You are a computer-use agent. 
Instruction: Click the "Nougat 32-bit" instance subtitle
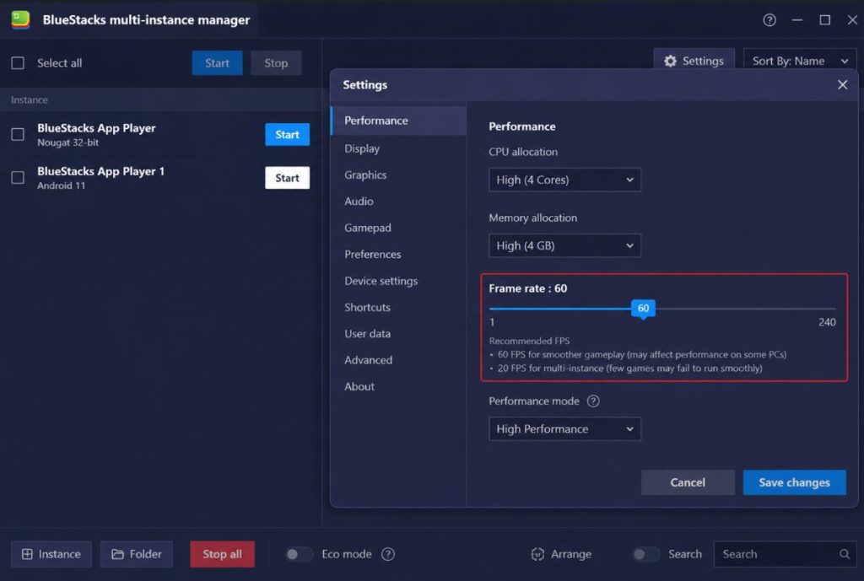pos(67,143)
